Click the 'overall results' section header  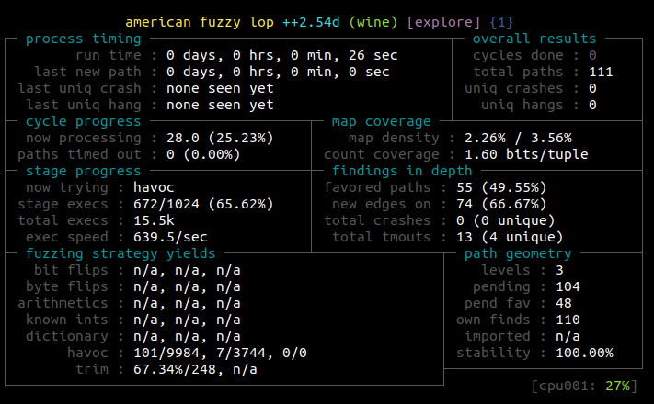click(x=534, y=39)
